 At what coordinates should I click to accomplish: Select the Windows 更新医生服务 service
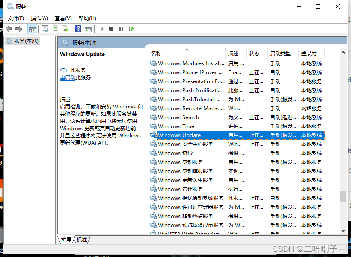click(x=186, y=180)
